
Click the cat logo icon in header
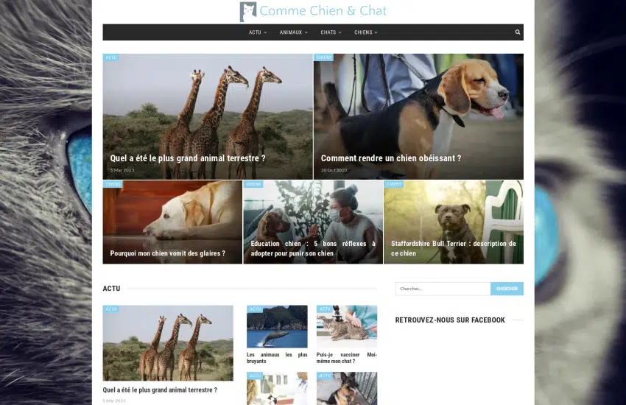point(248,12)
